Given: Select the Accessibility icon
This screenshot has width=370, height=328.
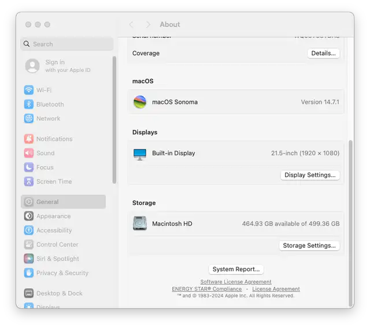Looking at the screenshot, I should point(29,230).
